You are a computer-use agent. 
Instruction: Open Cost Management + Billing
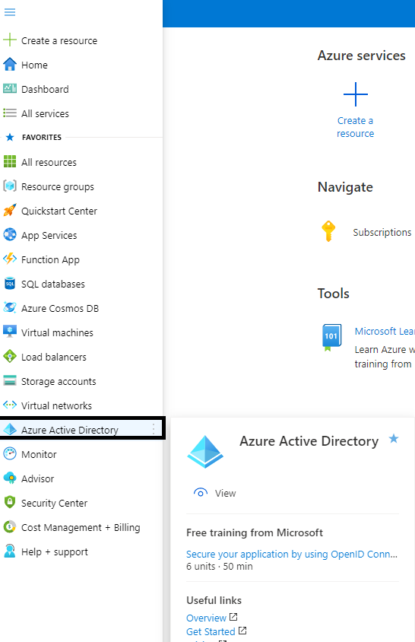[x=81, y=527]
